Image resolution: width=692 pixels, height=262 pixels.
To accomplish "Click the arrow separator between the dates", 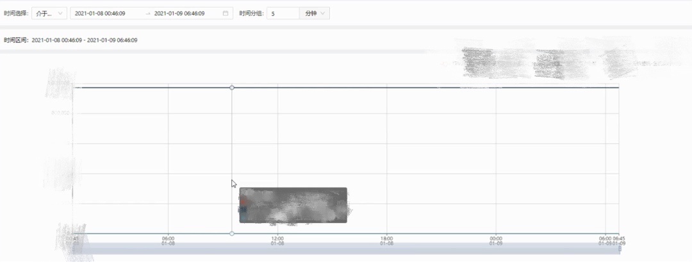I will point(148,13).
